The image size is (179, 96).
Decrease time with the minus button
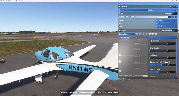pos(173,17)
